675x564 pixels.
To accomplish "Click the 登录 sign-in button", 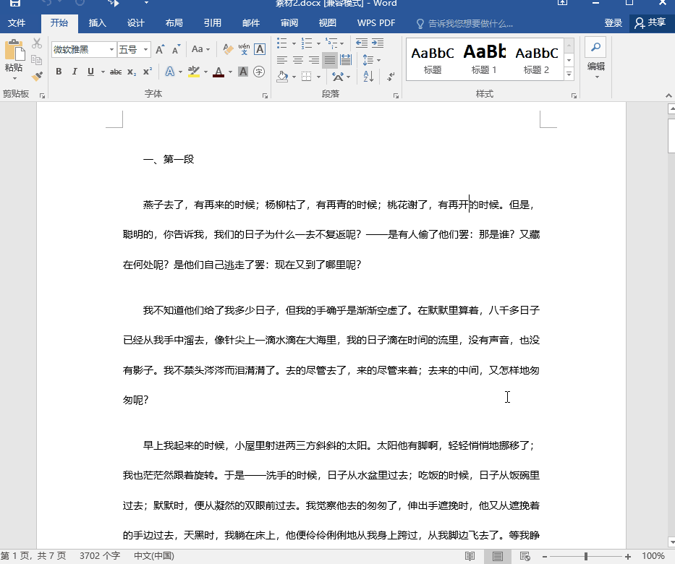I will 613,23.
